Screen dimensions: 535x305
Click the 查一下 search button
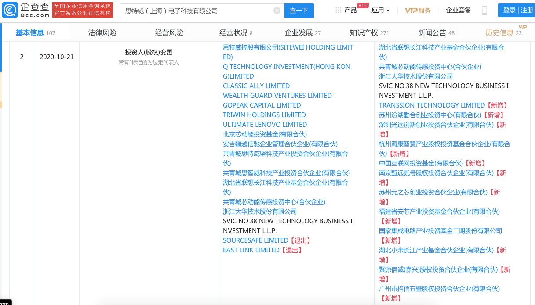click(x=299, y=10)
